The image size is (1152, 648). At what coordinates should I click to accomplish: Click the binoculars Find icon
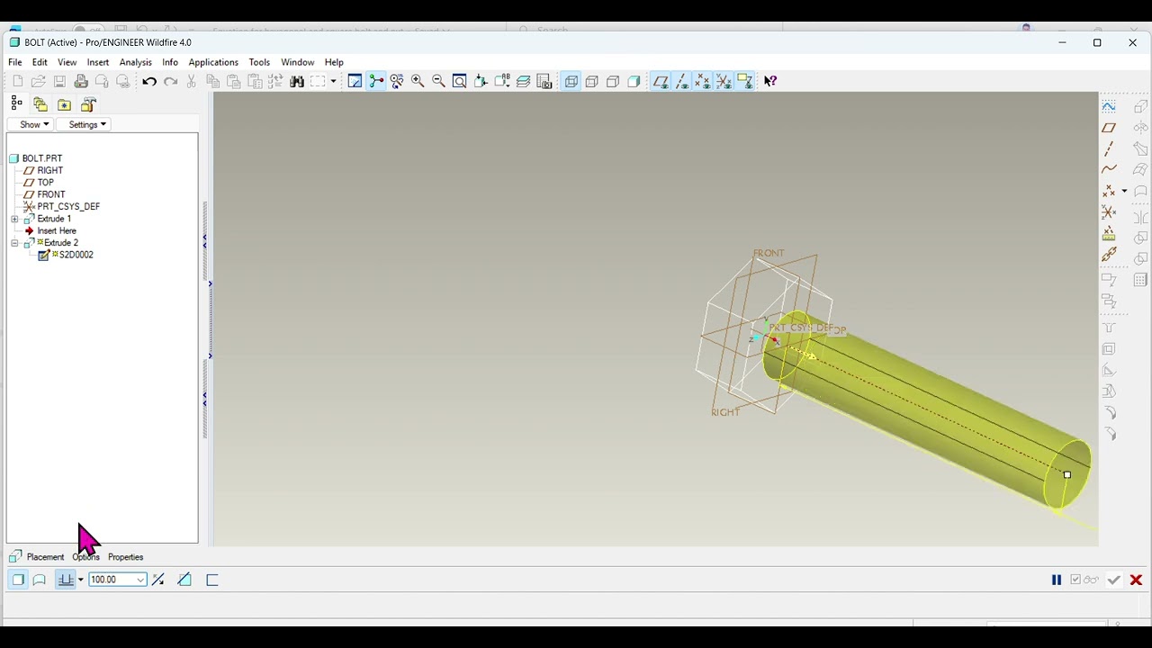pos(297,82)
